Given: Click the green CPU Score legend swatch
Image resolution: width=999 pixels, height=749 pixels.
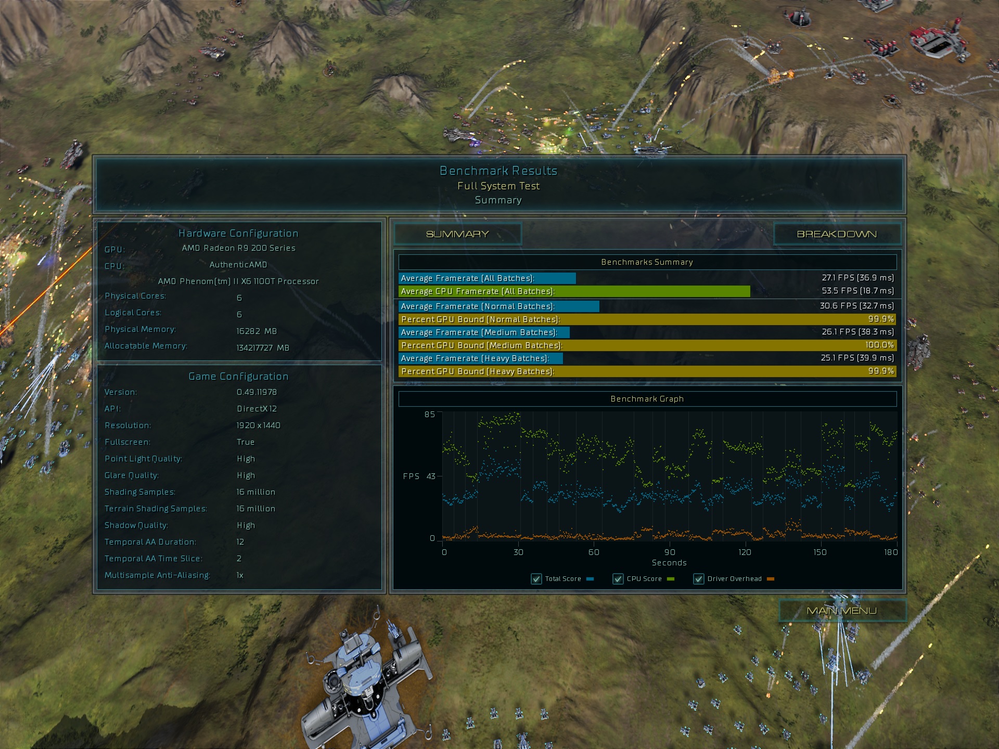Looking at the screenshot, I should [x=671, y=579].
